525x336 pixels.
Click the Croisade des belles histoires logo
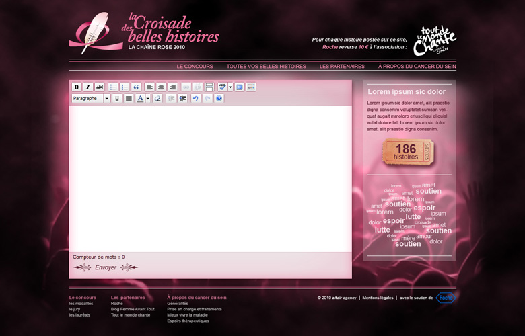(x=144, y=33)
